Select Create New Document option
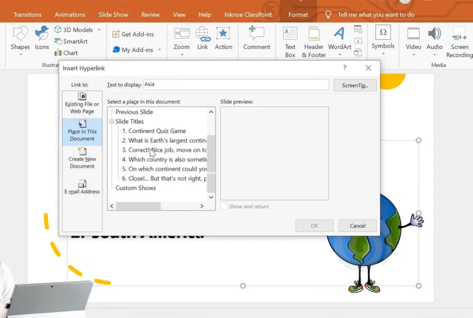Screen dimensions: 473x318 click(82, 159)
